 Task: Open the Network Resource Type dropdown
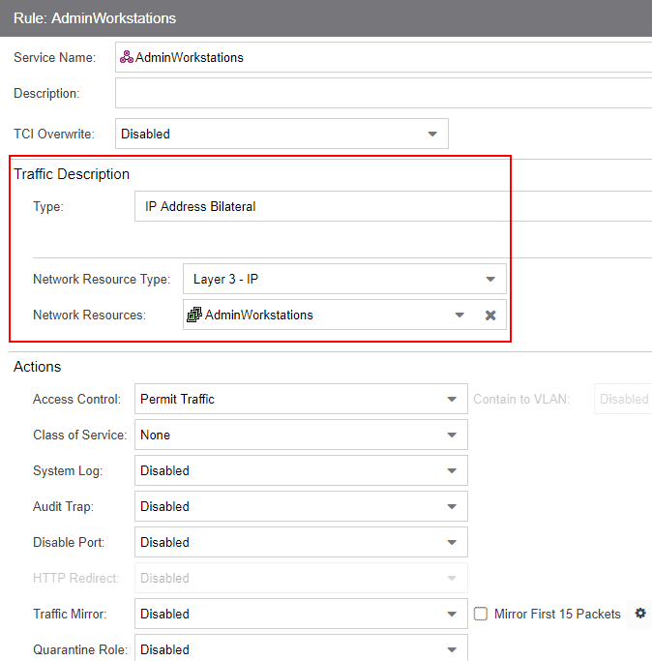(490, 280)
